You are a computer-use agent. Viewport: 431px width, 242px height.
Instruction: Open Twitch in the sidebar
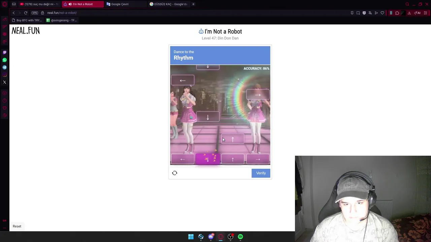point(5,52)
